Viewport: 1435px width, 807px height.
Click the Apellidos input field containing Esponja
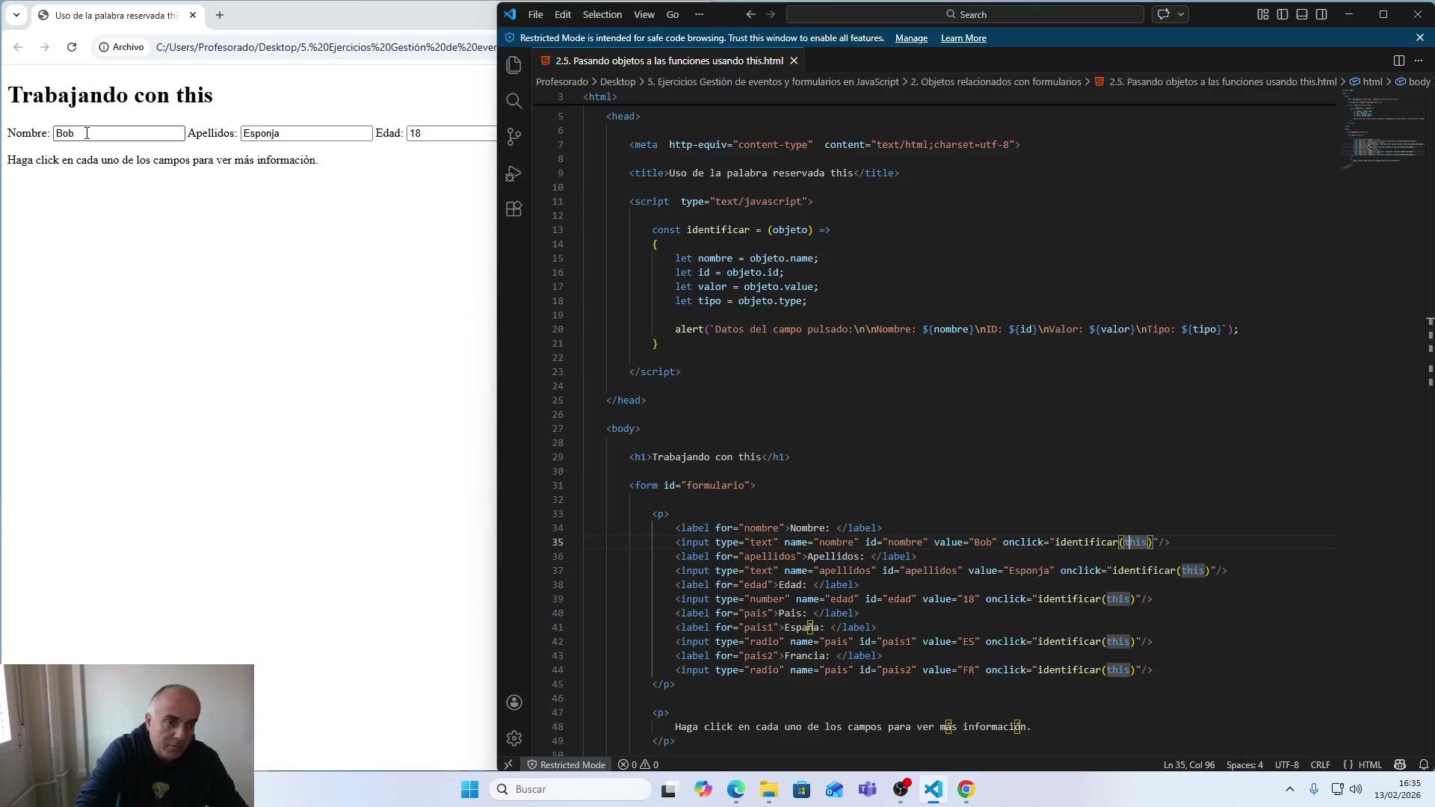306,133
